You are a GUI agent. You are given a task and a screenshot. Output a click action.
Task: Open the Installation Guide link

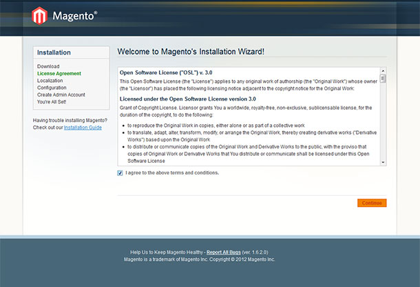click(x=83, y=128)
